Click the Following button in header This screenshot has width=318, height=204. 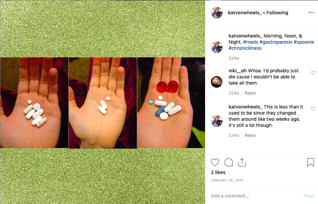pos(277,13)
